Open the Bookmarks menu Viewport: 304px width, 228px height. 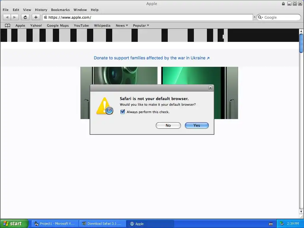point(60,10)
